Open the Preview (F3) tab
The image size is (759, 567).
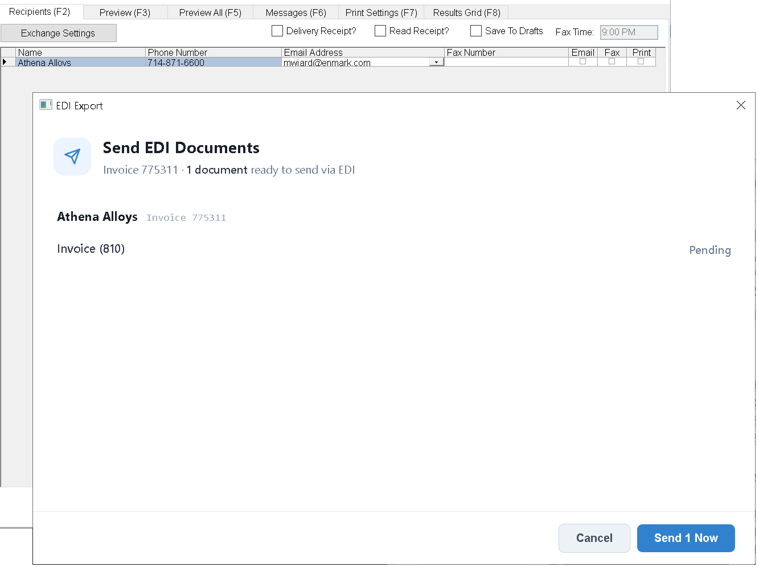click(125, 13)
